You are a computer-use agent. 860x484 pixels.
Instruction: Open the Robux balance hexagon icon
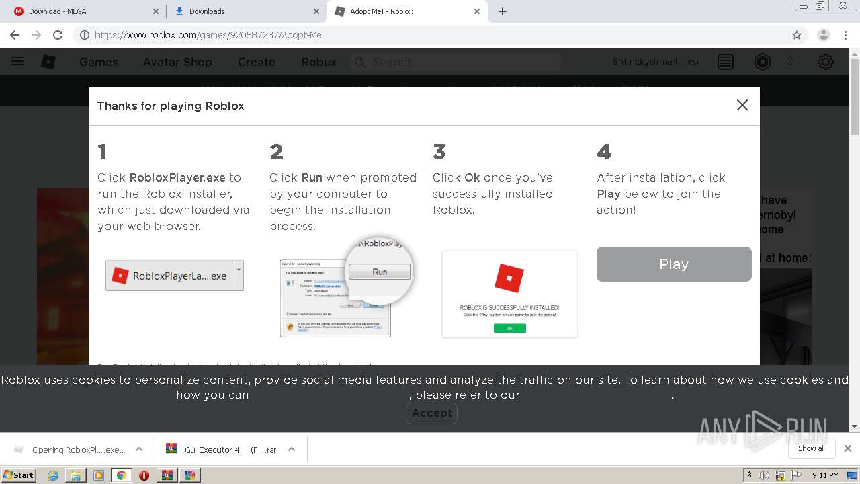point(763,62)
